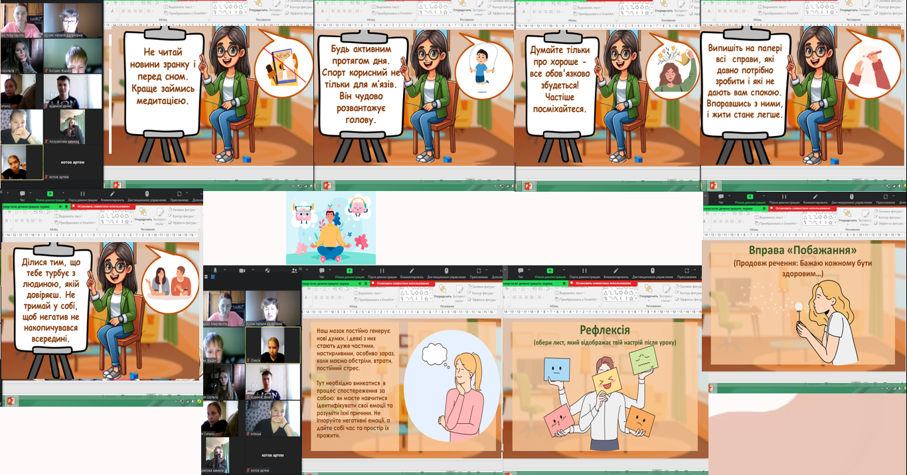Stop screen sharing above the "Наш мозок" slide

[x=403, y=283]
